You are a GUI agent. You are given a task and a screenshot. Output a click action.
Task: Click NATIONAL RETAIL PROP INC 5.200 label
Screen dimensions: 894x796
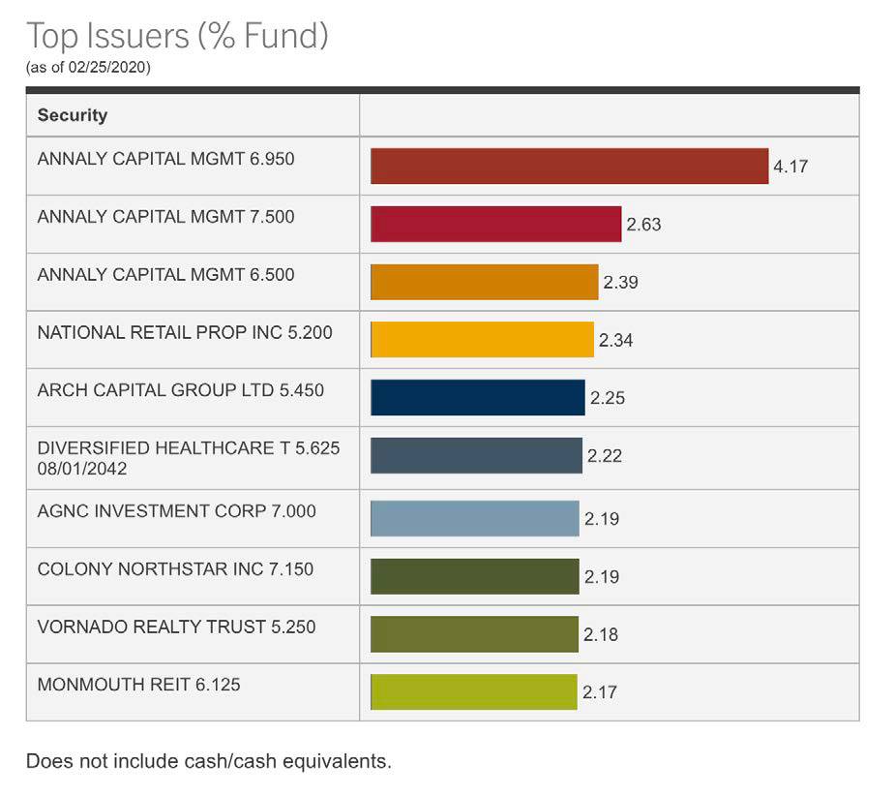pyautogui.click(x=184, y=333)
